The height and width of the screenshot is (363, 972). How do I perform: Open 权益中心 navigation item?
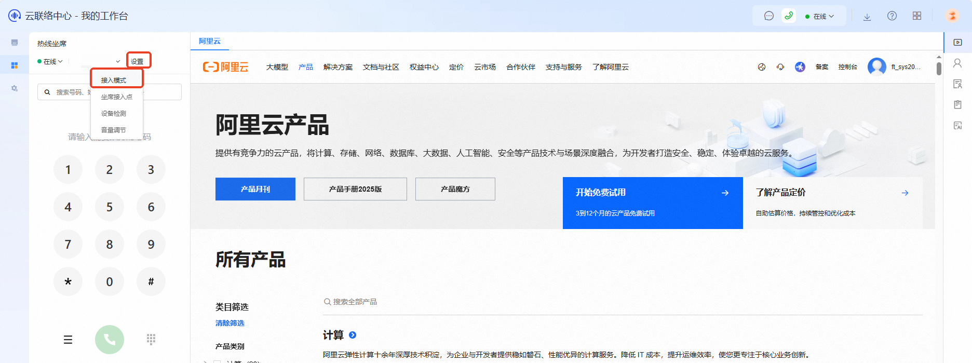coord(424,67)
